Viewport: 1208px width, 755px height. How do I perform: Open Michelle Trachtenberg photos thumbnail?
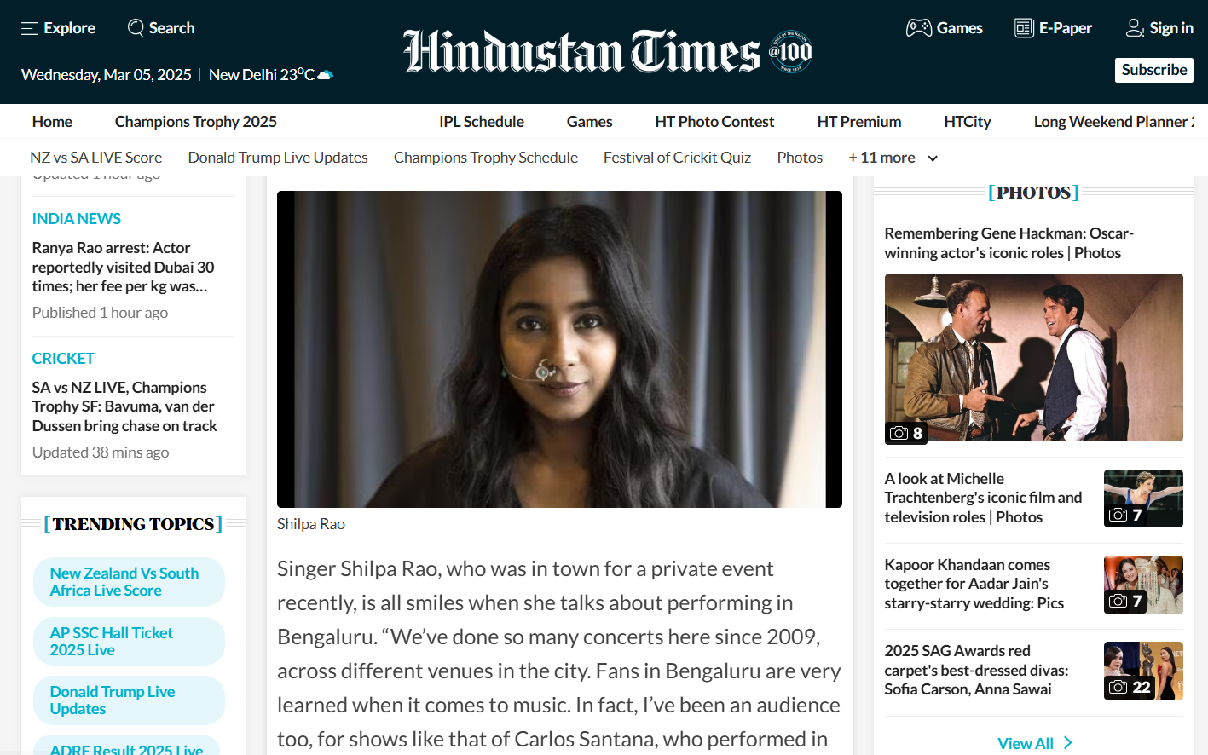point(1142,499)
